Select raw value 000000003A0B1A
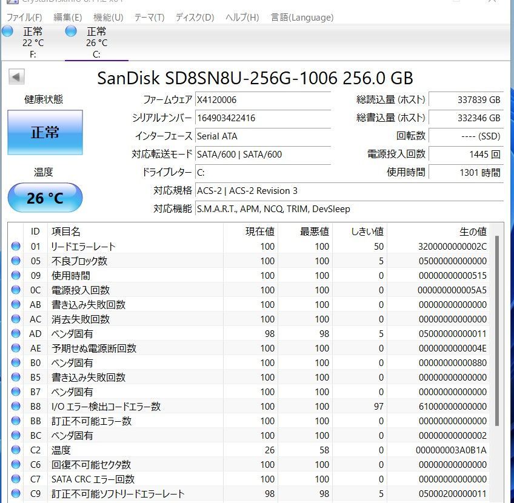 point(451,450)
